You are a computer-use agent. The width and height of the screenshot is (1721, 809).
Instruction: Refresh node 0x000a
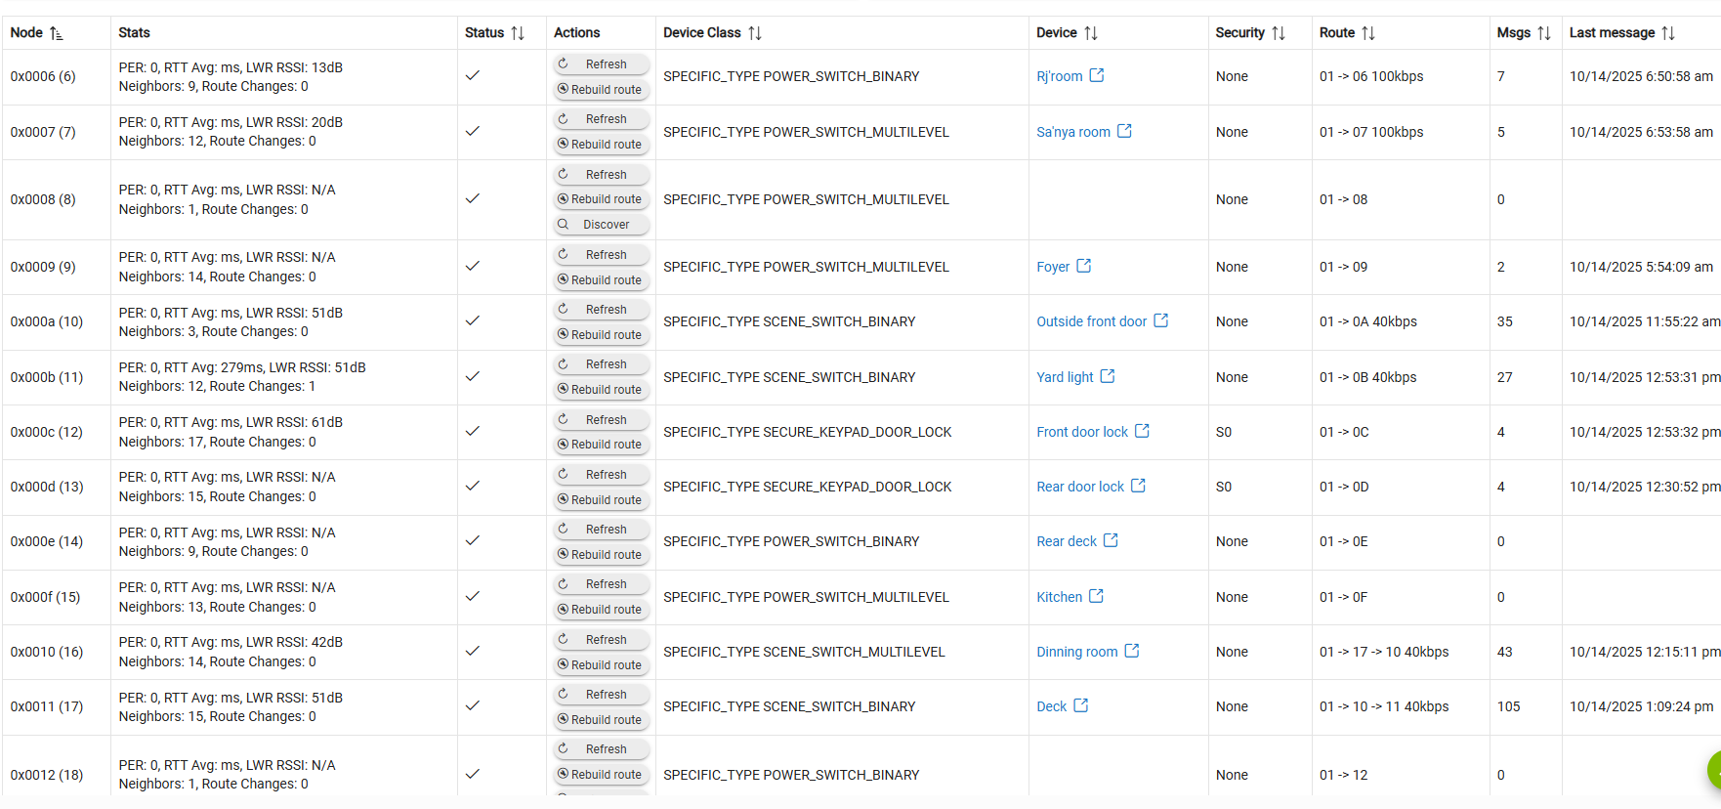[601, 310]
